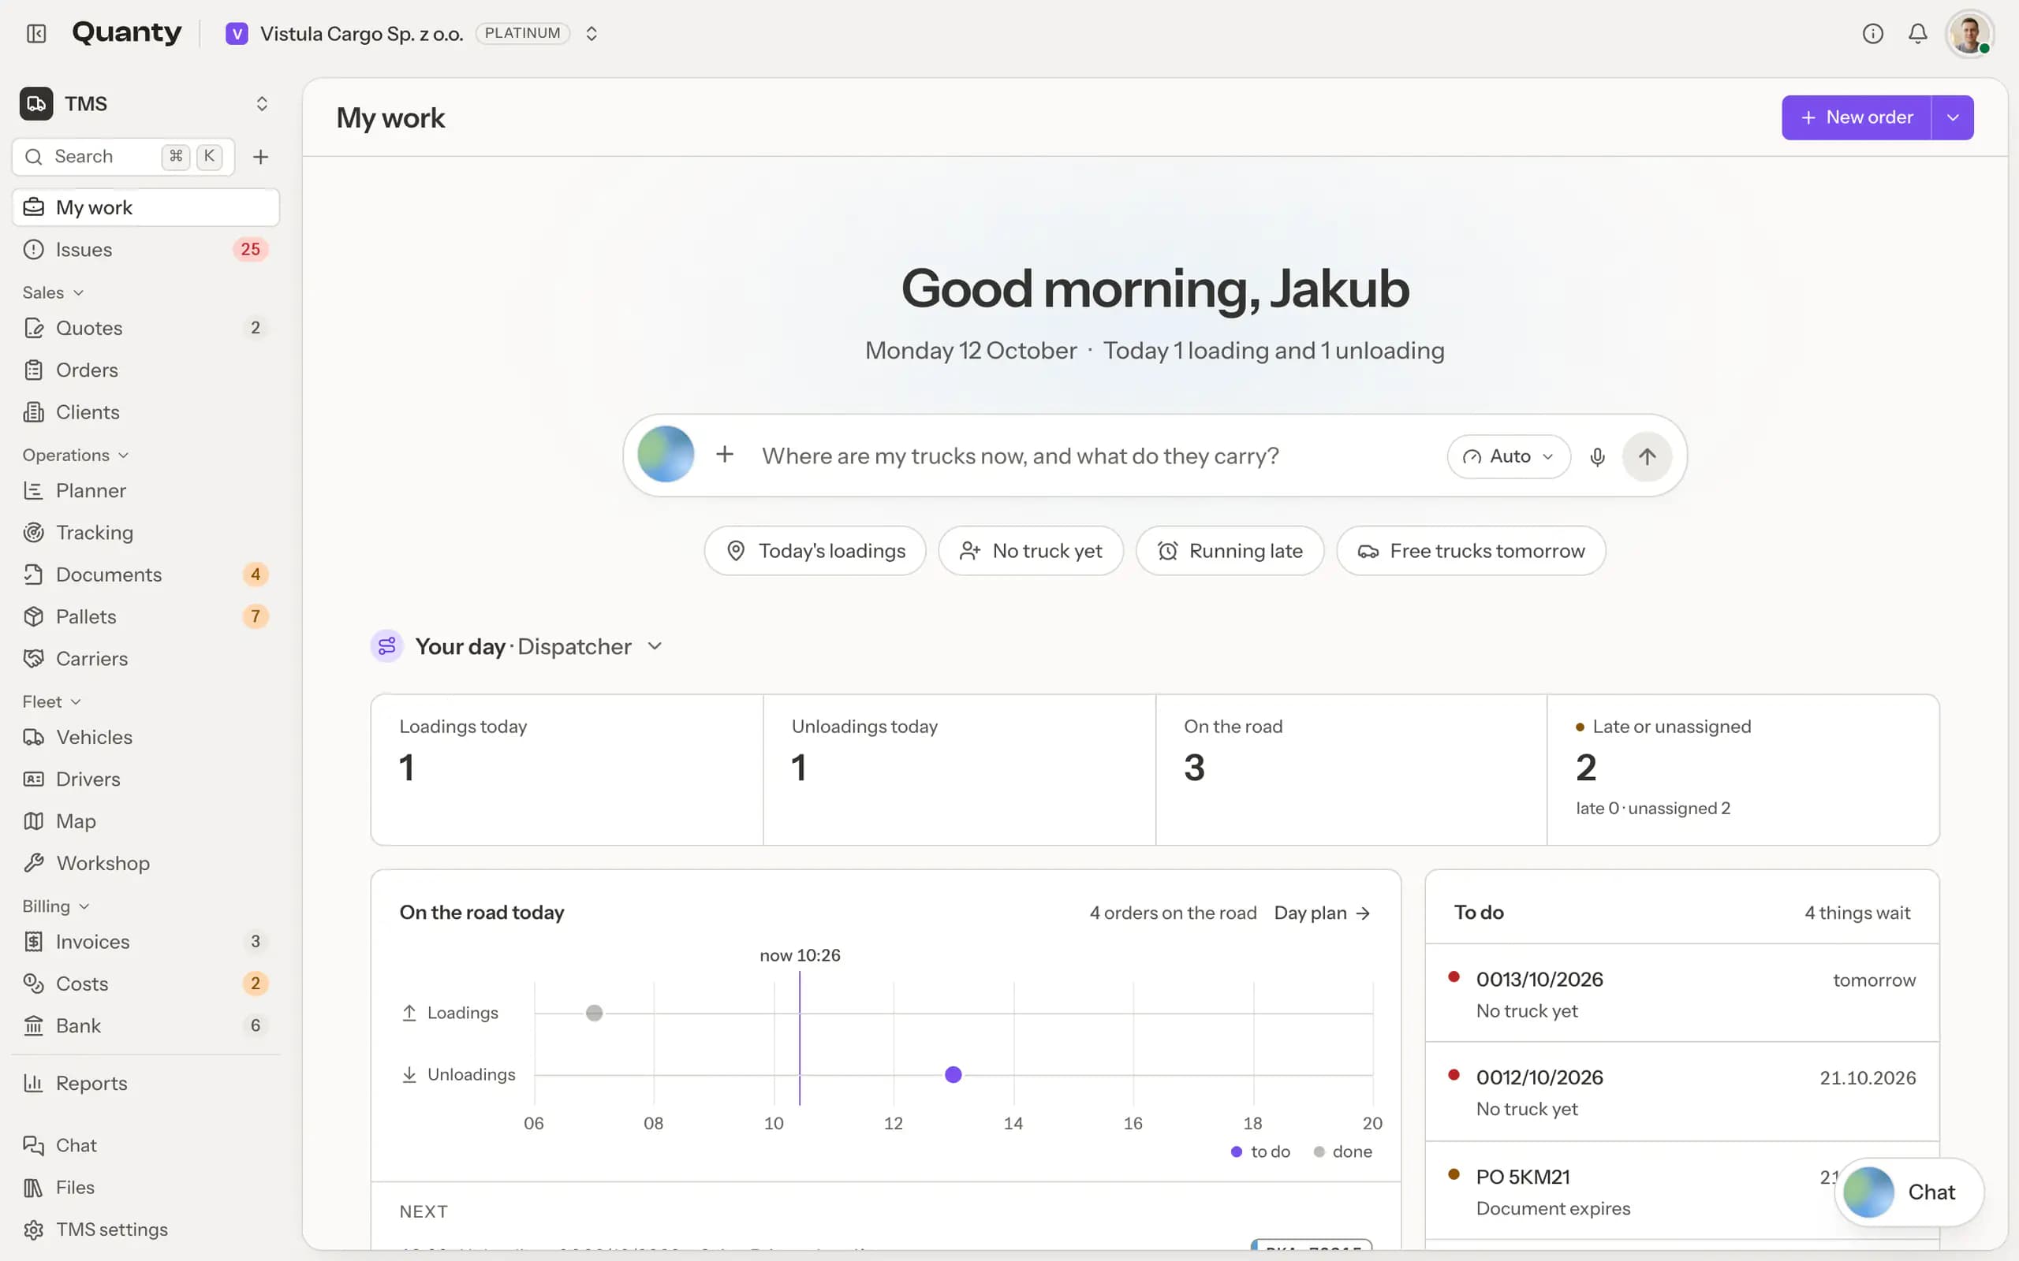The image size is (2019, 1261).
Task: Click the purple unloading marker on timeline
Action: (953, 1074)
